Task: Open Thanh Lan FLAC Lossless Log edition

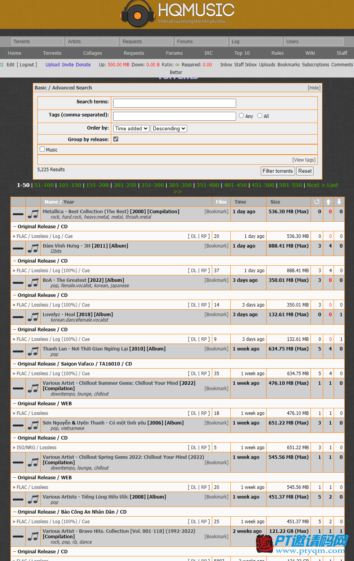Action: pos(53,373)
